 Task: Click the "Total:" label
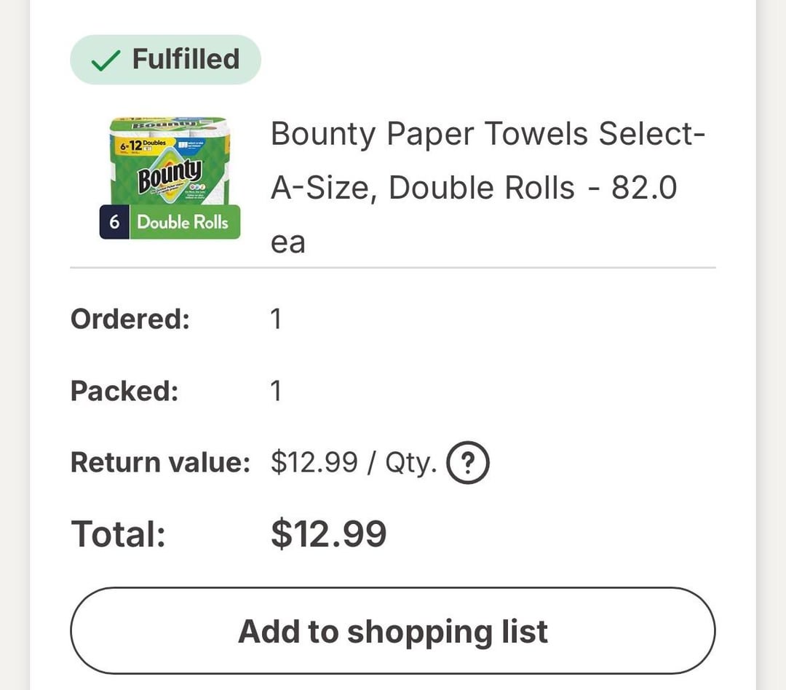point(118,534)
